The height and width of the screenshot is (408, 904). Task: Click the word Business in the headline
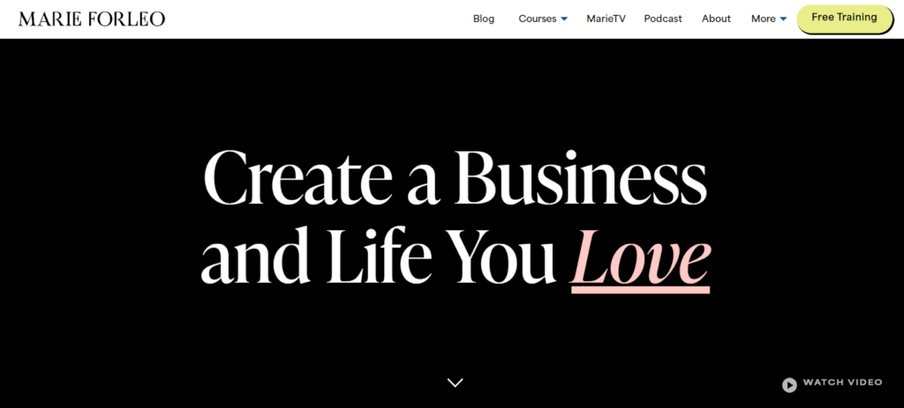(x=580, y=178)
